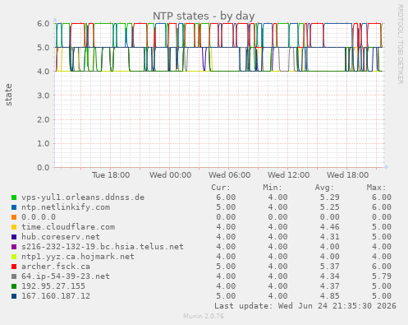The image size is (408, 325).
Task: Click the dark green 192.95.27.155 legend swatch
Action: (x=14, y=286)
